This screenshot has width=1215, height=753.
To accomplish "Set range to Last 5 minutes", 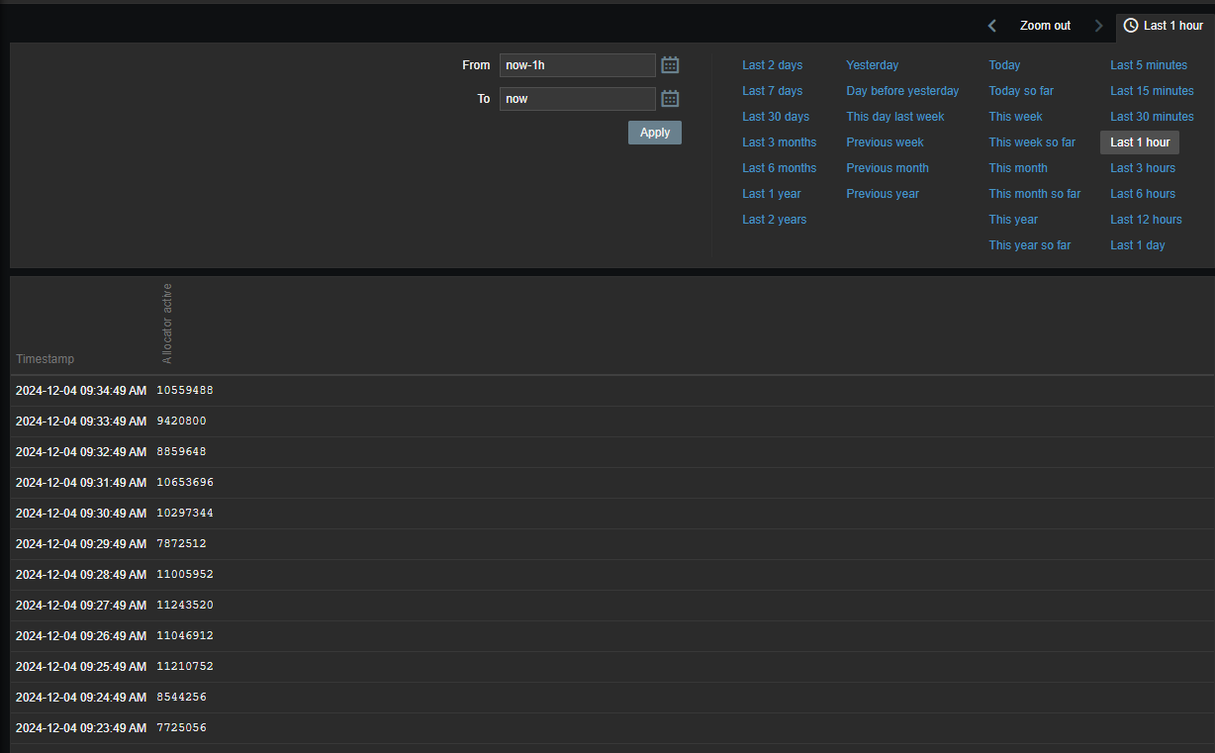I will pyautogui.click(x=1149, y=65).
